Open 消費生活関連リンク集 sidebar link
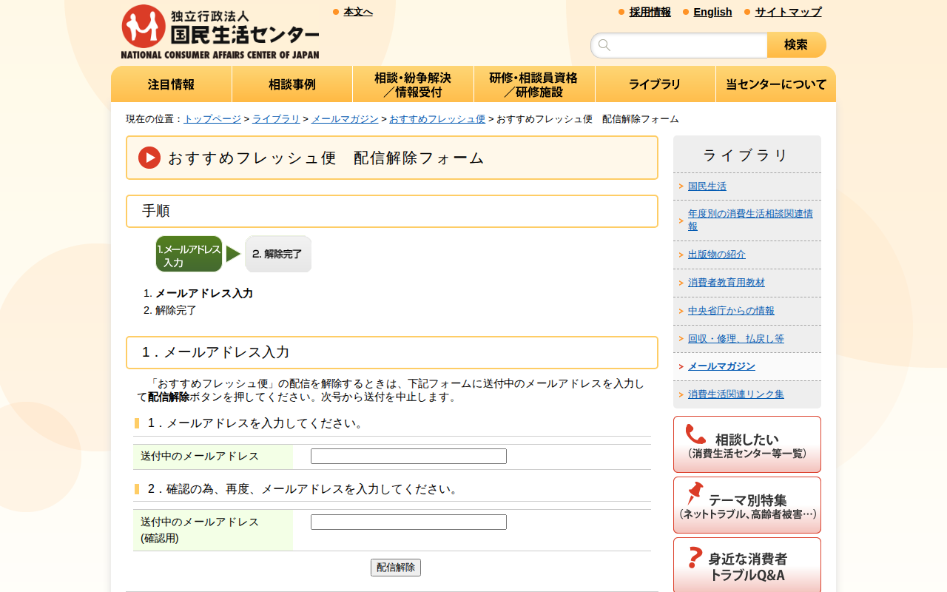The width and height of the screenshot is (947, 592). [x=736, y=394]
